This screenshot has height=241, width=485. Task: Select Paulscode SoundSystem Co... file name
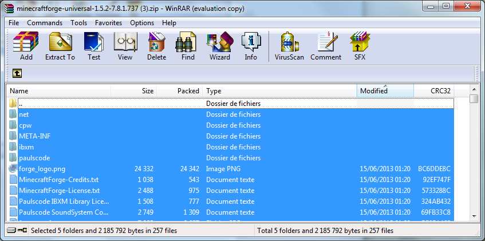[x=64, y=212]
